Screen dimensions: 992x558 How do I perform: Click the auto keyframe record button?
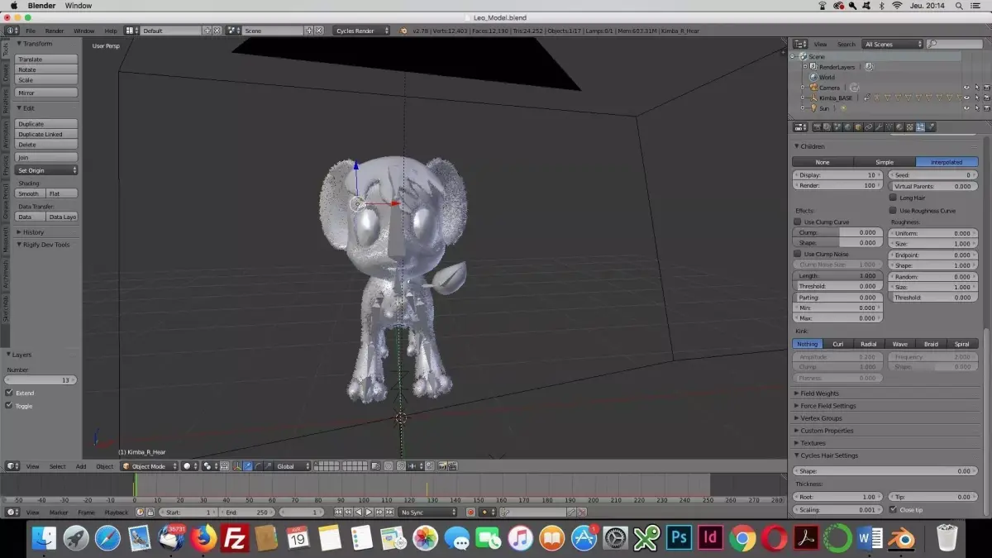pyautogui.click(x=470, y=513)
